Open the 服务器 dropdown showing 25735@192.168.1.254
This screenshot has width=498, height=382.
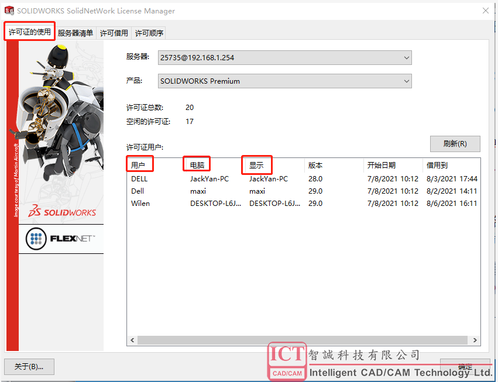284,58
